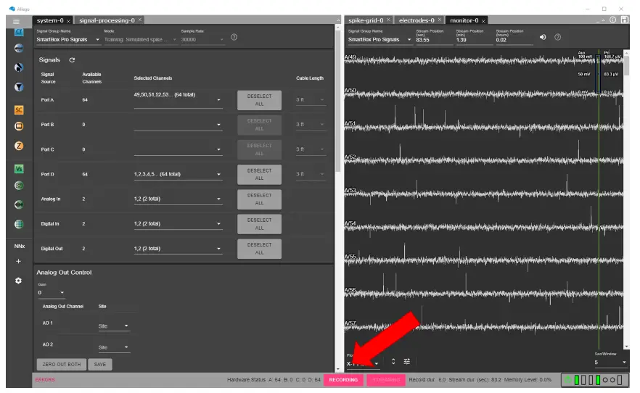The height and width of the screenshot is (393, 640).
Task: Open the grid globe sidebar icon
Action: pos(19,224)
